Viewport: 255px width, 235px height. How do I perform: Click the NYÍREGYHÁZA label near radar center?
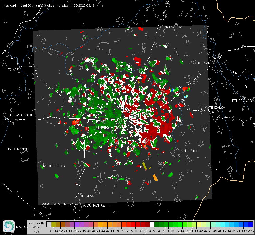coord(109,127)
